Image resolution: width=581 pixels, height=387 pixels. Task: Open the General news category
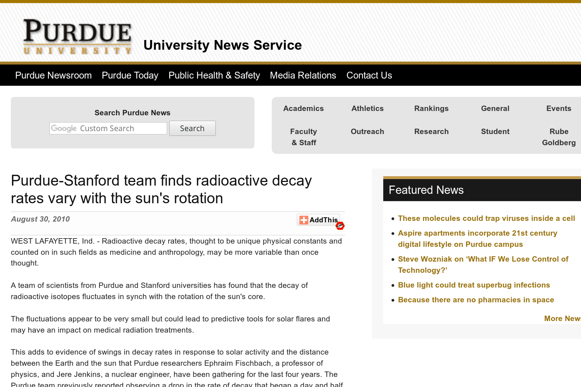(495, 108)
